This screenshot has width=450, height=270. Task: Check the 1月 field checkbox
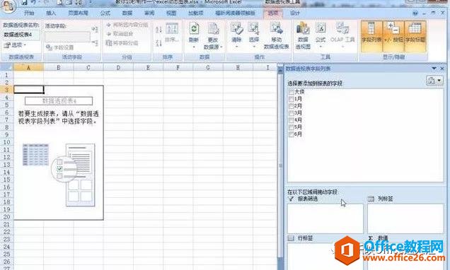291,99
